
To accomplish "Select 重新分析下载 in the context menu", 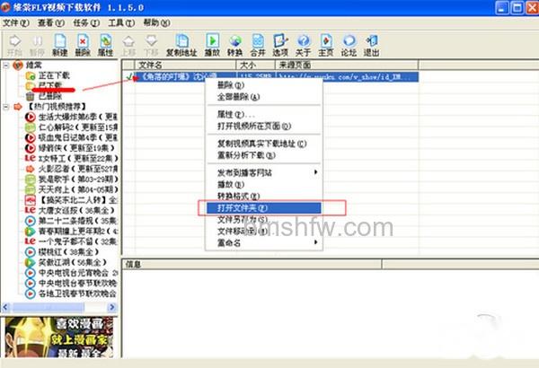I will pos(263,155).
